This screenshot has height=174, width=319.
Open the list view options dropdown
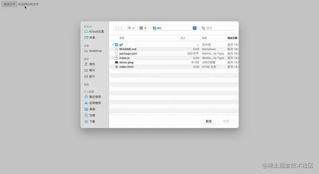tap(131, 28)
